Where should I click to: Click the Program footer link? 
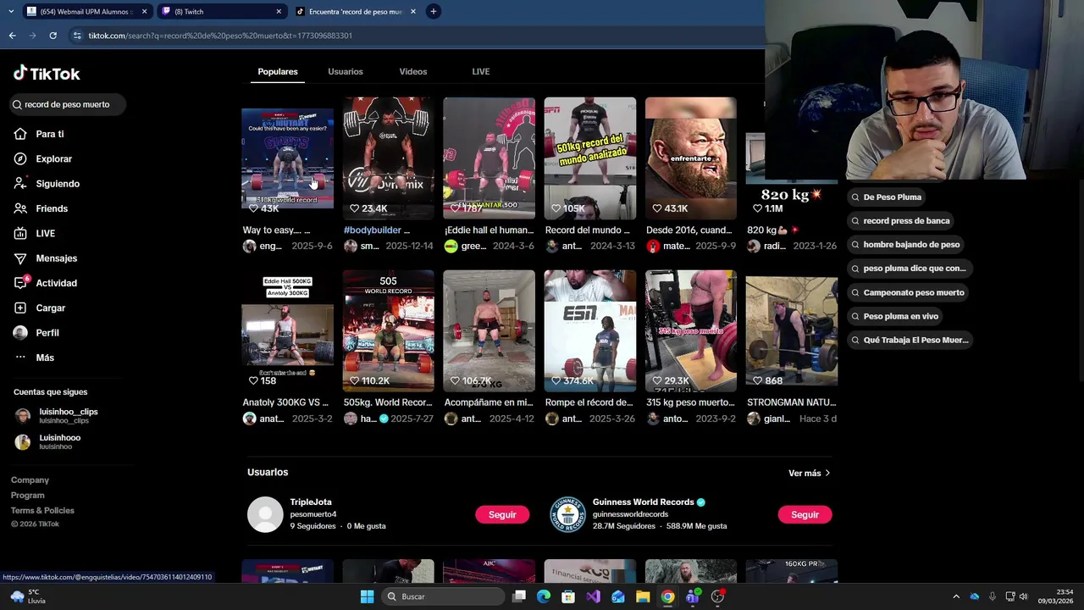coord(27,496)
